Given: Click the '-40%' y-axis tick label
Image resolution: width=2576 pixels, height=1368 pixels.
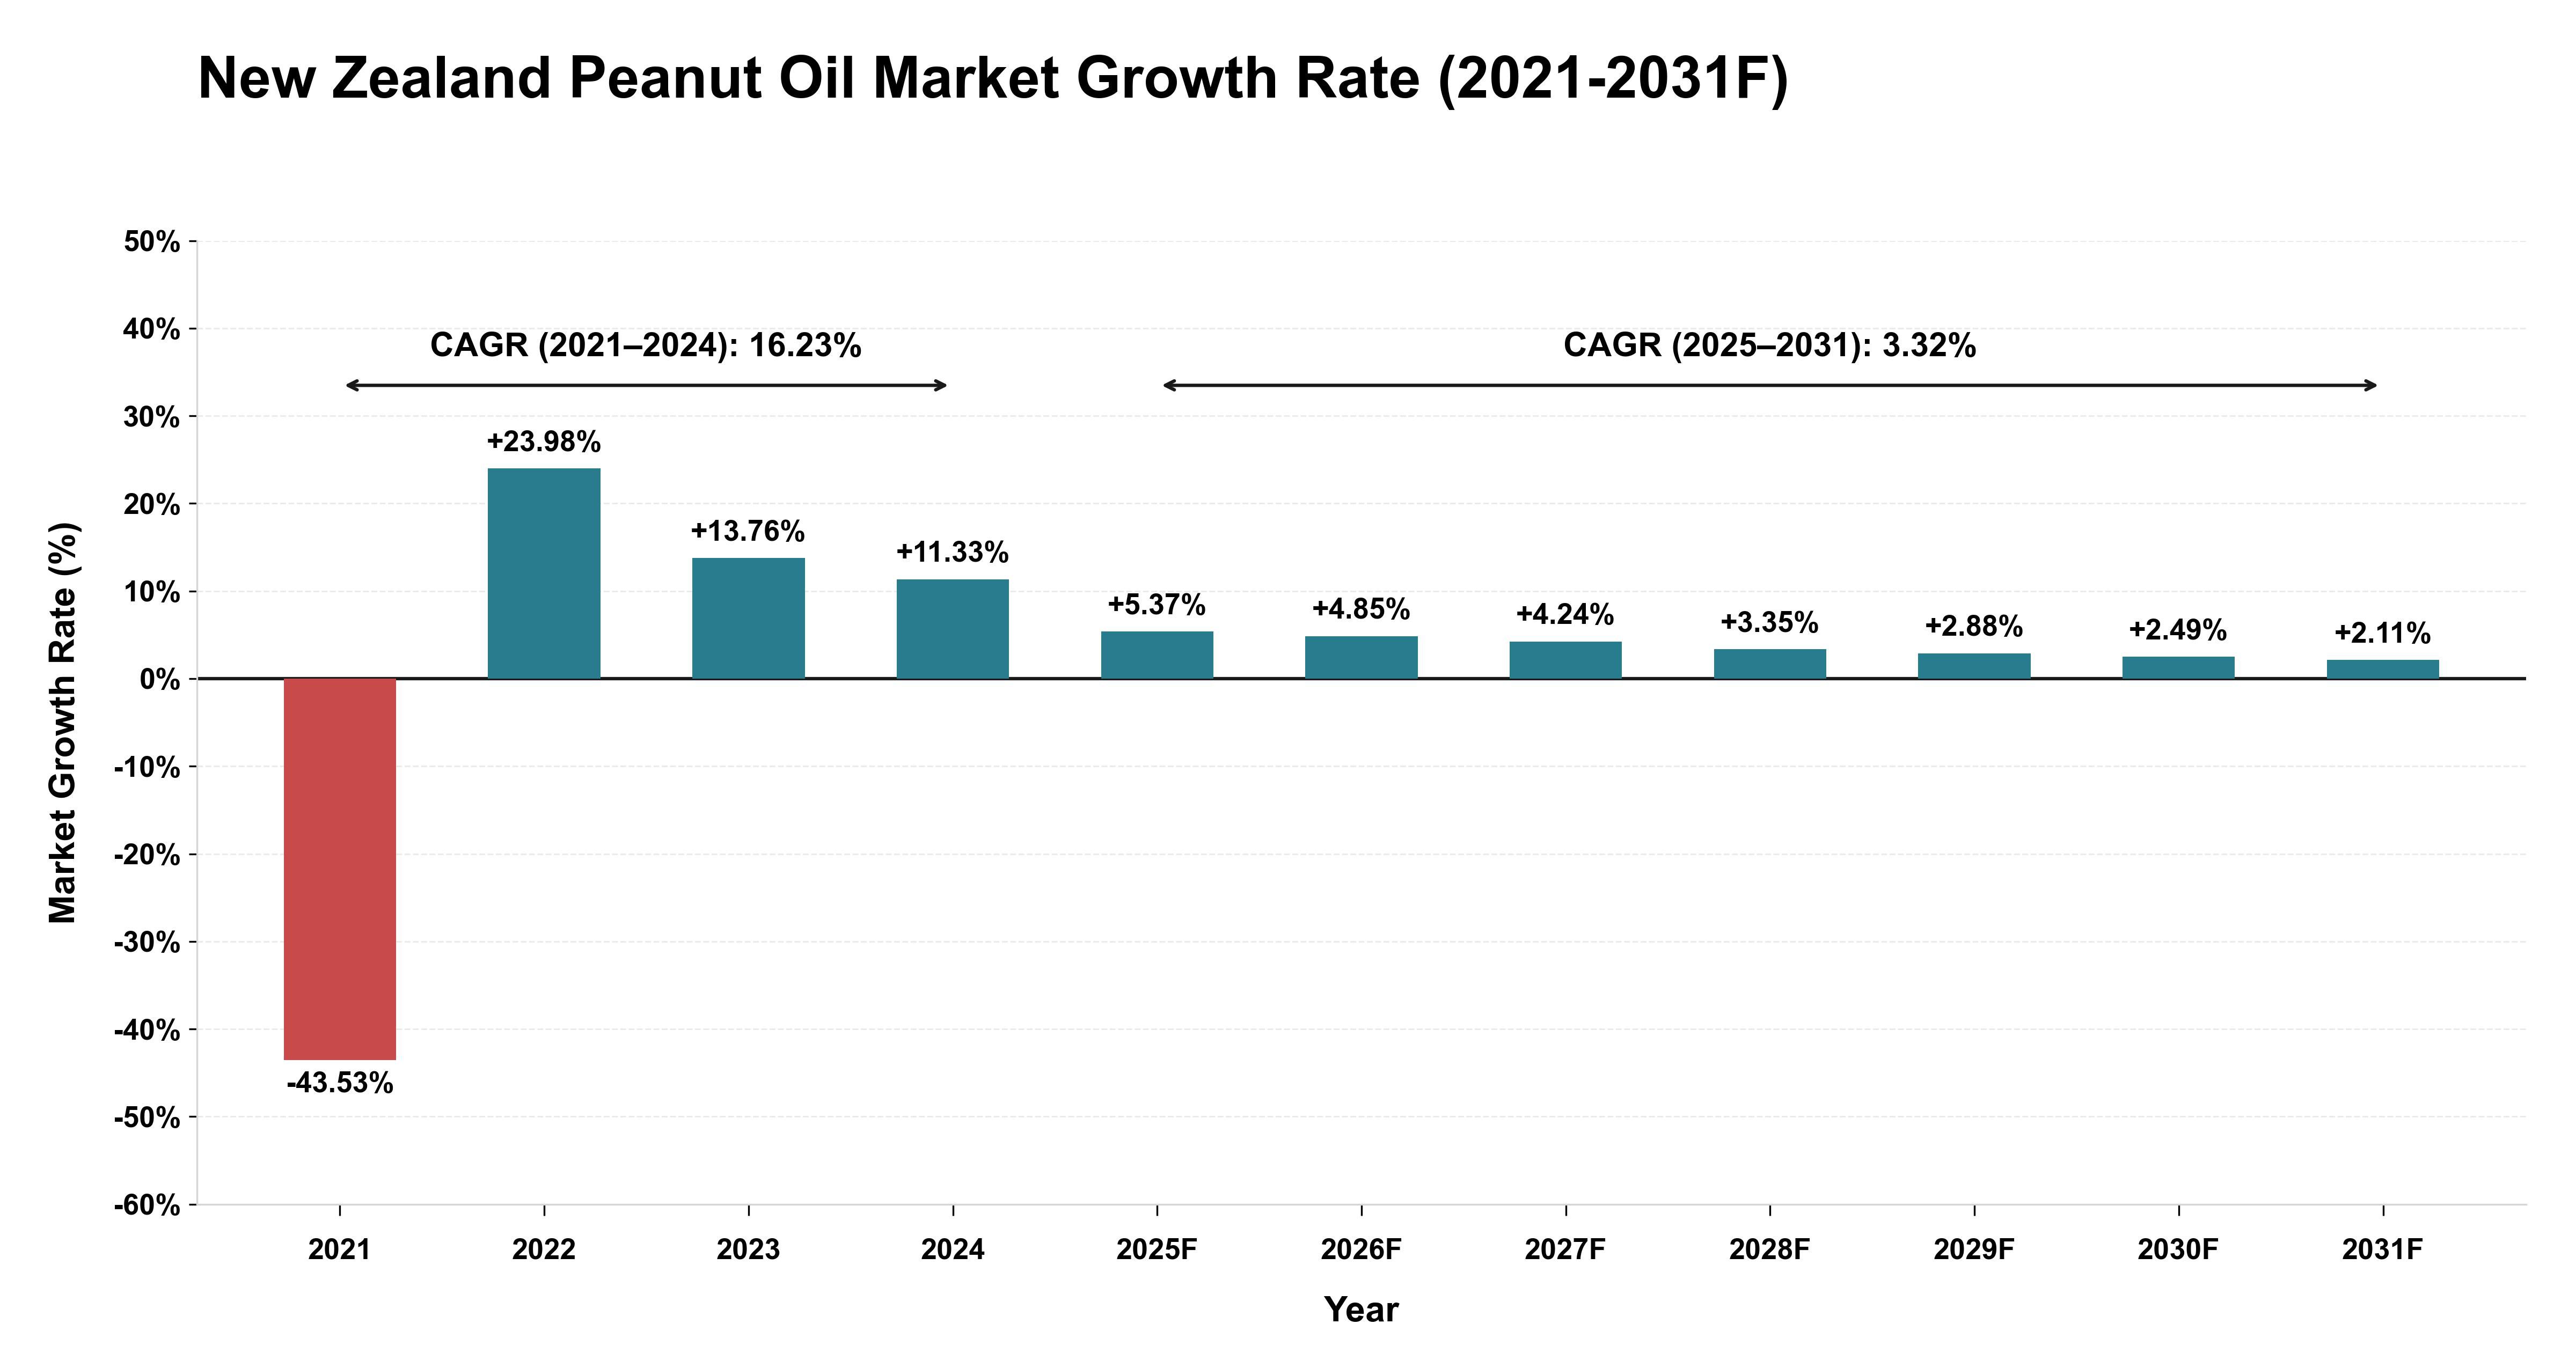Looking at the screenshot, I should point(147,1030).
